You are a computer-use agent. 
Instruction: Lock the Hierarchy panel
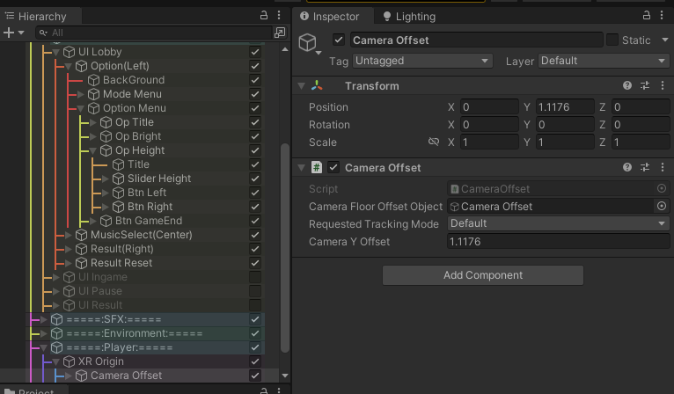264,16
